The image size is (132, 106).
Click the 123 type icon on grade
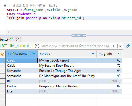[x=100, y=54]
